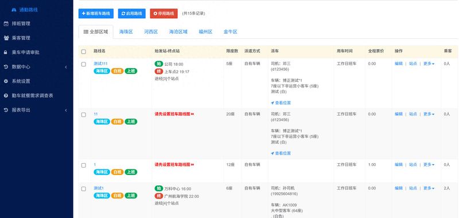The width and height of the screenshot is (459, 218).
Task: Click 海珠区 tag in 测试1 row
Action: point(102,196)
